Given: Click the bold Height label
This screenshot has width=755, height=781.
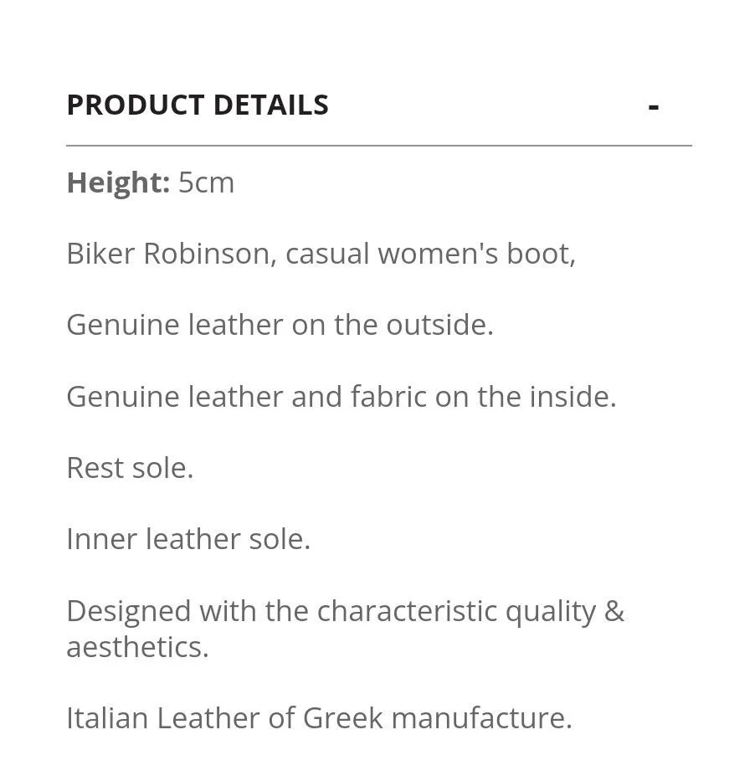Looking at the screenshot, I should pos(118,182).
